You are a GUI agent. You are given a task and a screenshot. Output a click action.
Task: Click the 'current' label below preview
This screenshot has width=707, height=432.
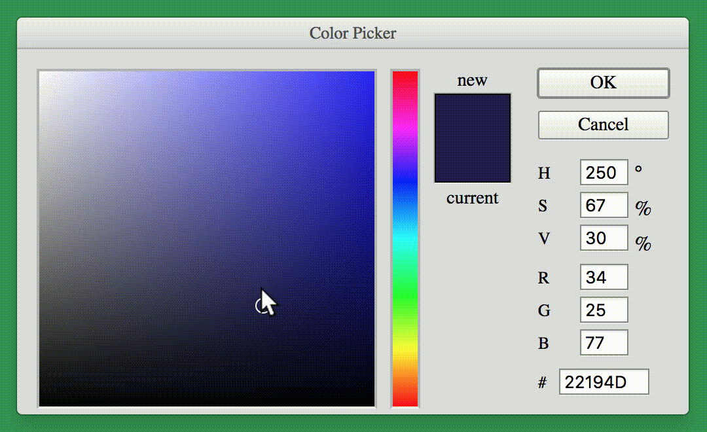472,198
